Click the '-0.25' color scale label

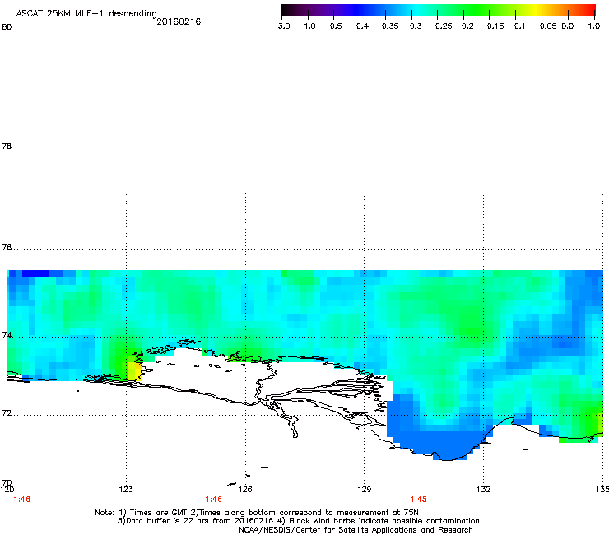pyautogui.click(x=440, y=26)
